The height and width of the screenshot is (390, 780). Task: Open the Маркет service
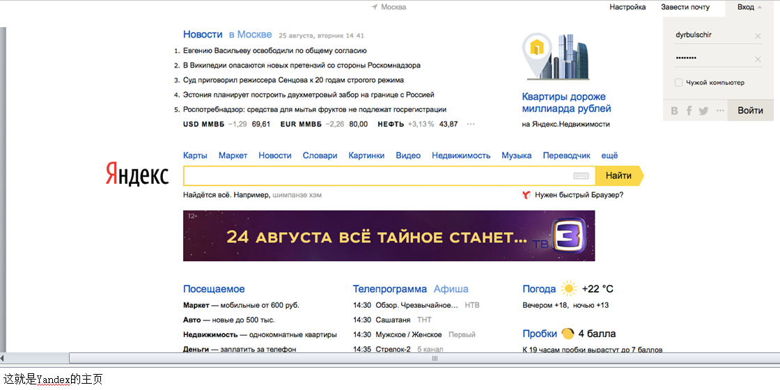pos(233,155)
